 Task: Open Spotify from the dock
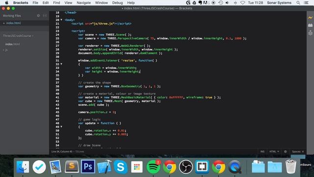153,167
